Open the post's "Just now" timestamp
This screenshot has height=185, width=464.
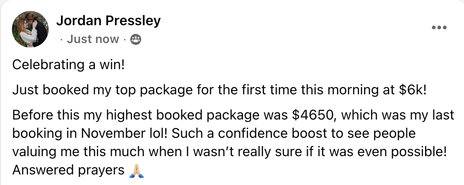(x=93, y=39)
